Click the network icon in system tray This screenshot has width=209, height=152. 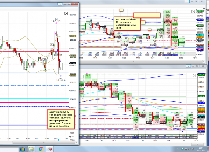pos(186,149)
